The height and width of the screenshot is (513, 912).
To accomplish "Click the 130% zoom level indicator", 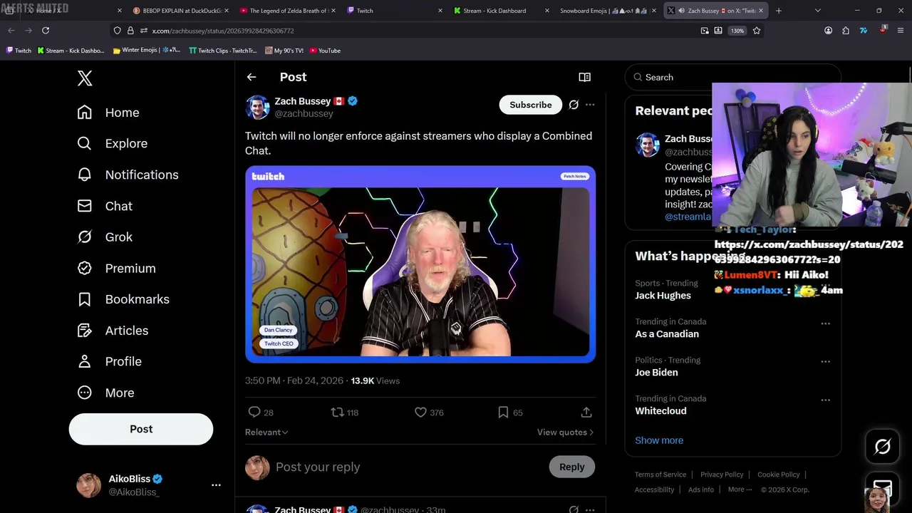I will coord(737,31).
